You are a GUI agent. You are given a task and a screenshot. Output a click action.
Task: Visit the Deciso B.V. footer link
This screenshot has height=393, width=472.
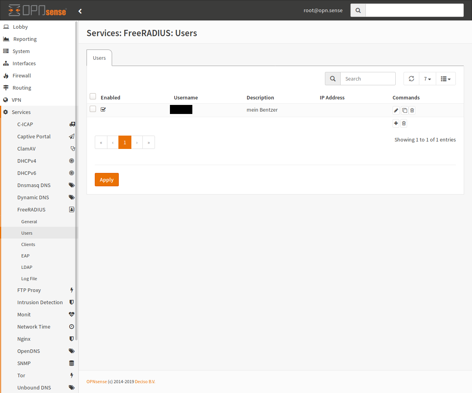click(x=145, y=381)
